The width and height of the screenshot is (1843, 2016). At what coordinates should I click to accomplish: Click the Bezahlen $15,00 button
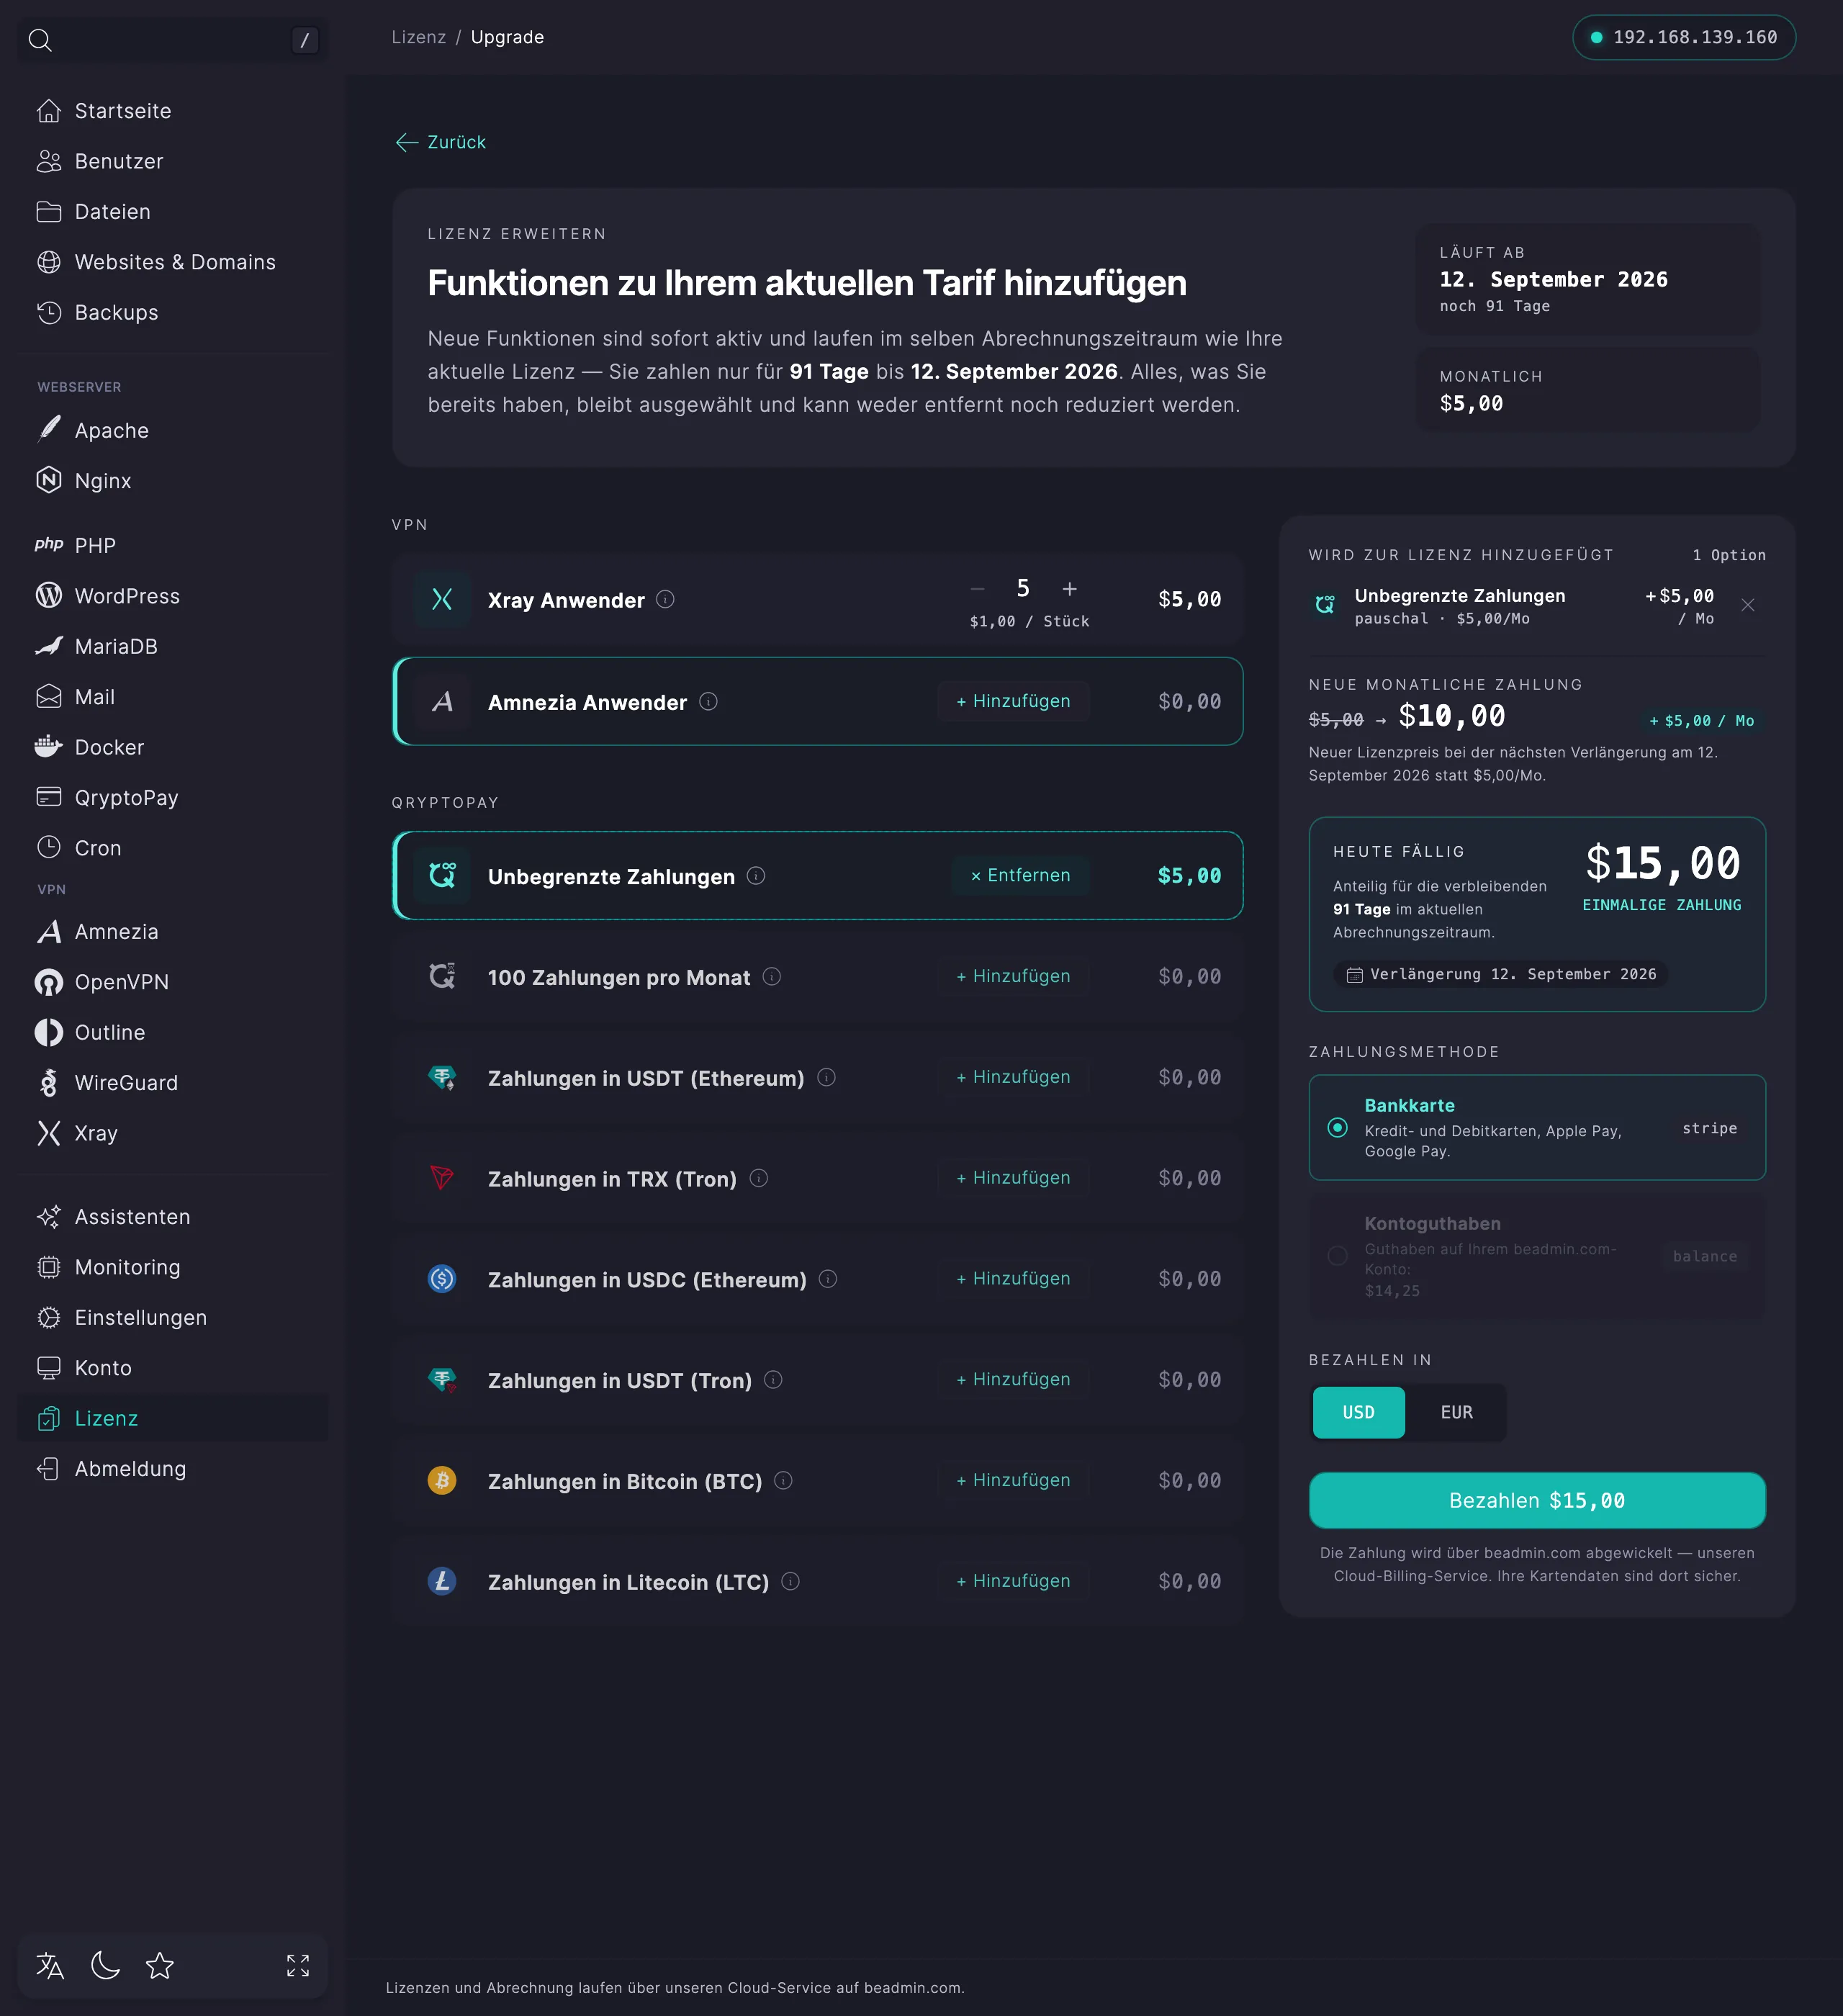[x=1537, y=1500]
